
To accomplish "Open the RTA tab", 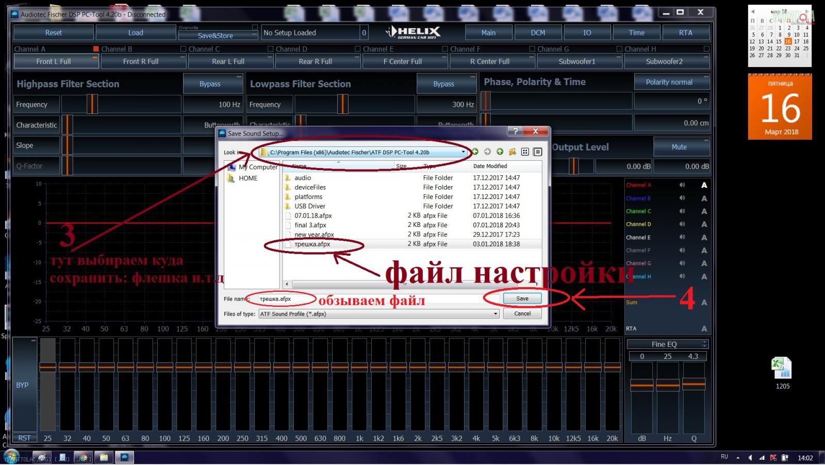I will pos(686,32).
